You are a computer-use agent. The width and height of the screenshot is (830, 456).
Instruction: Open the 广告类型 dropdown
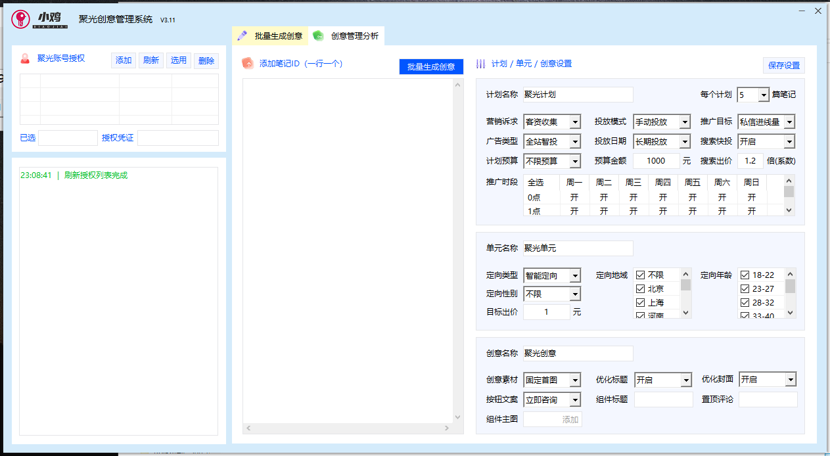coord(575,141)
